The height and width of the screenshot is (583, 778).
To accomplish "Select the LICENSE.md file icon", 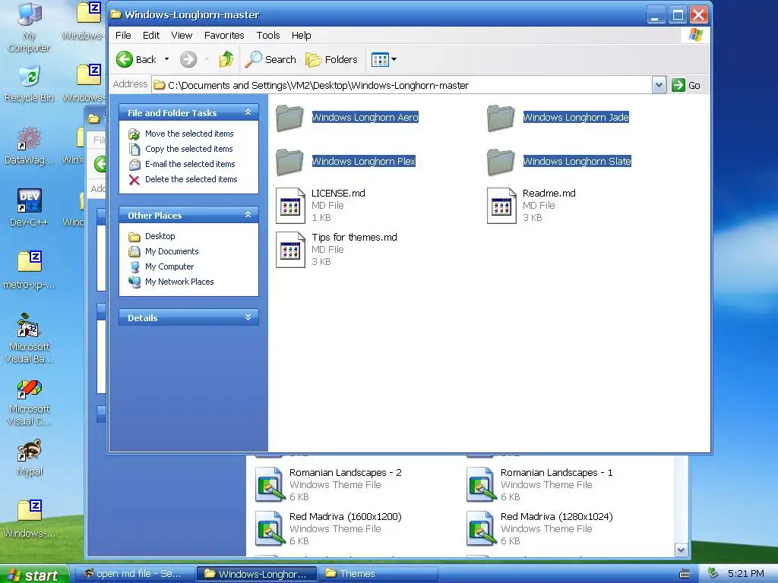I will point(290,206).
